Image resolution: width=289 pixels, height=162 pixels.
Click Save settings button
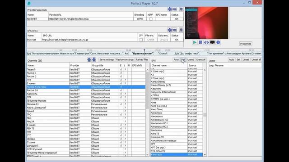coord(107,60)
